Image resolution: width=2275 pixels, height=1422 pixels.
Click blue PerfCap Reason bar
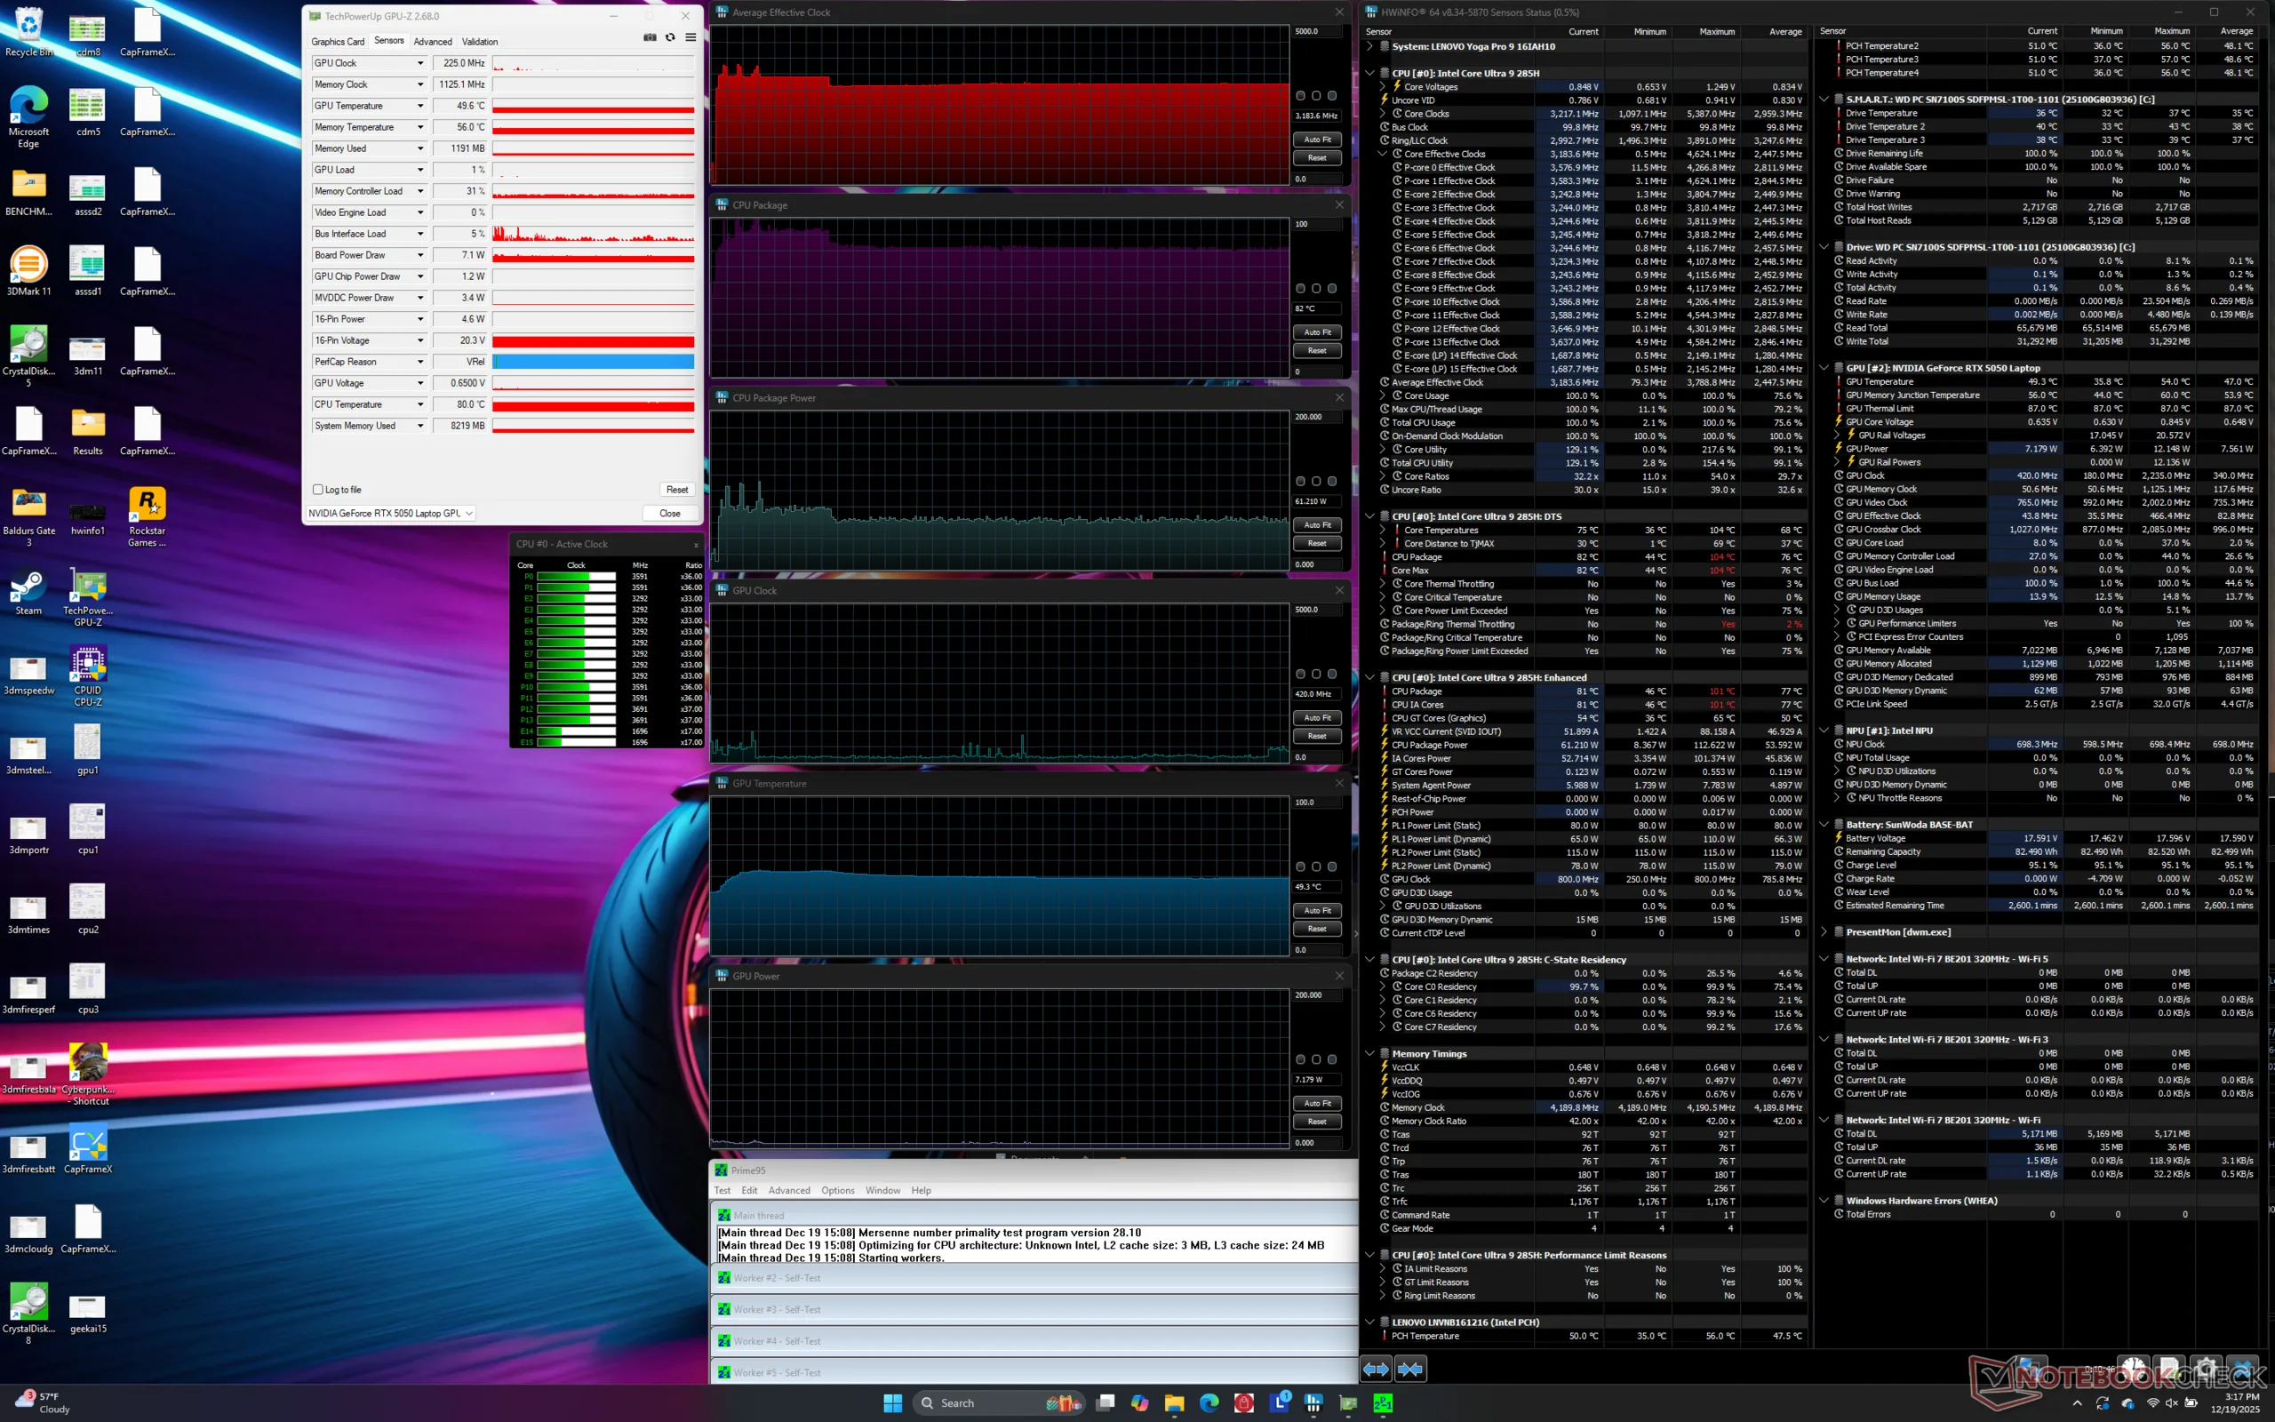coord(594,362)
